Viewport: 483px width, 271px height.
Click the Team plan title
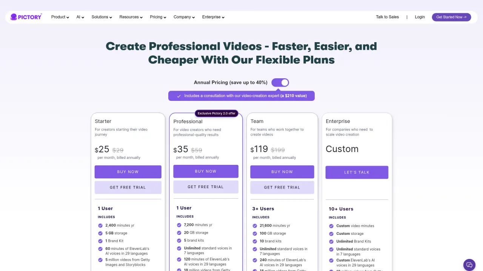(257, 121)
